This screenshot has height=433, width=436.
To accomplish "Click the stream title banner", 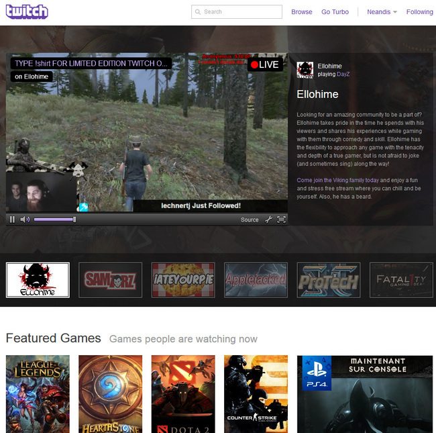I will 91,64.
